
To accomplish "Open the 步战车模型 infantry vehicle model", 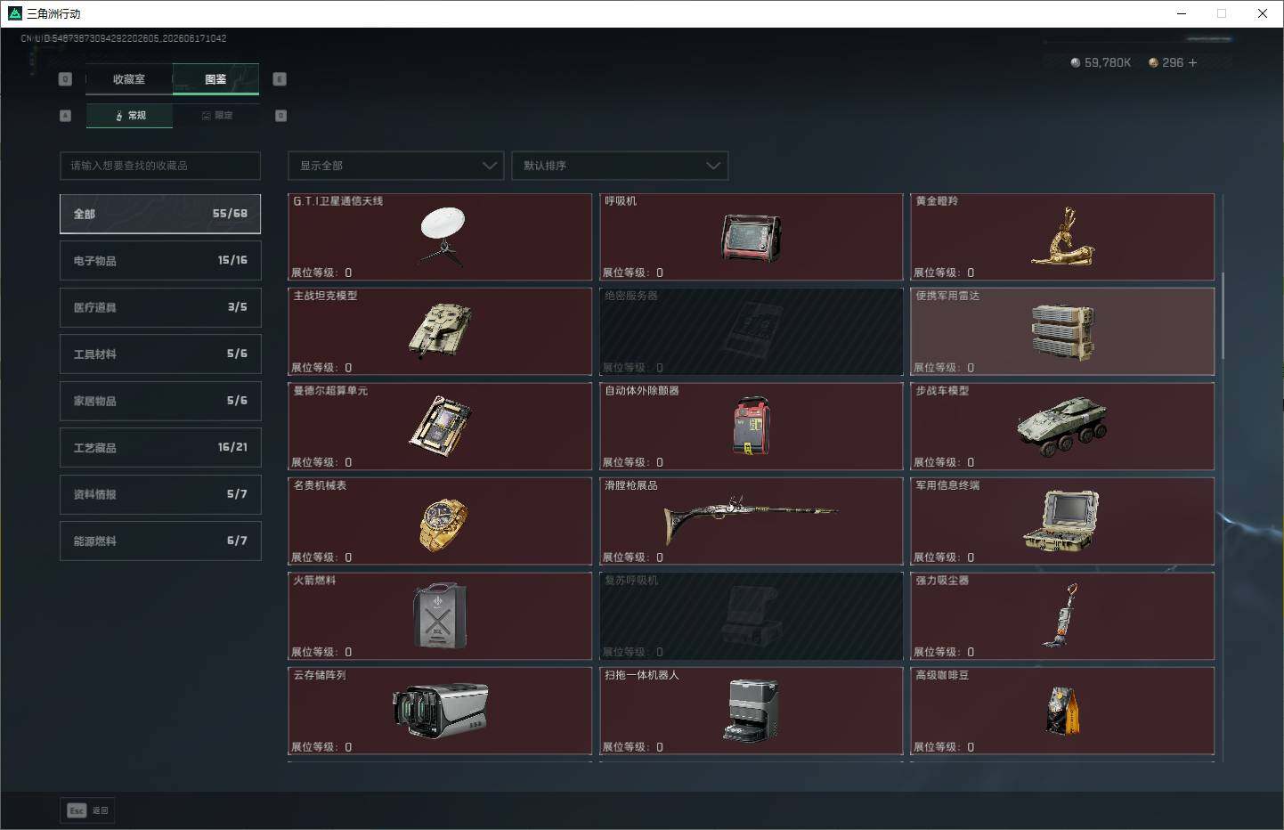I will coord(1062,427).
